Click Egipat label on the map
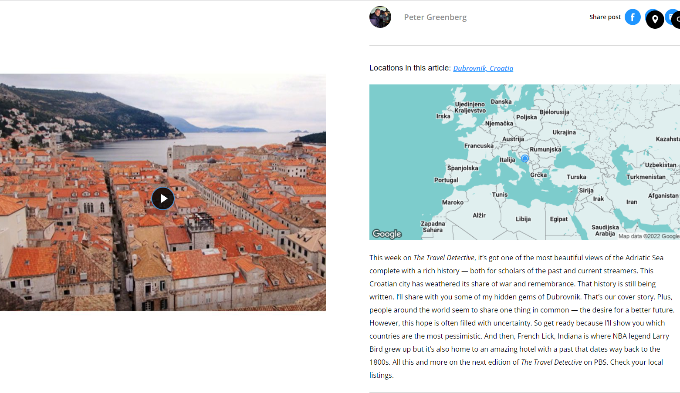 pyautogui.click(x=559, y=219)
